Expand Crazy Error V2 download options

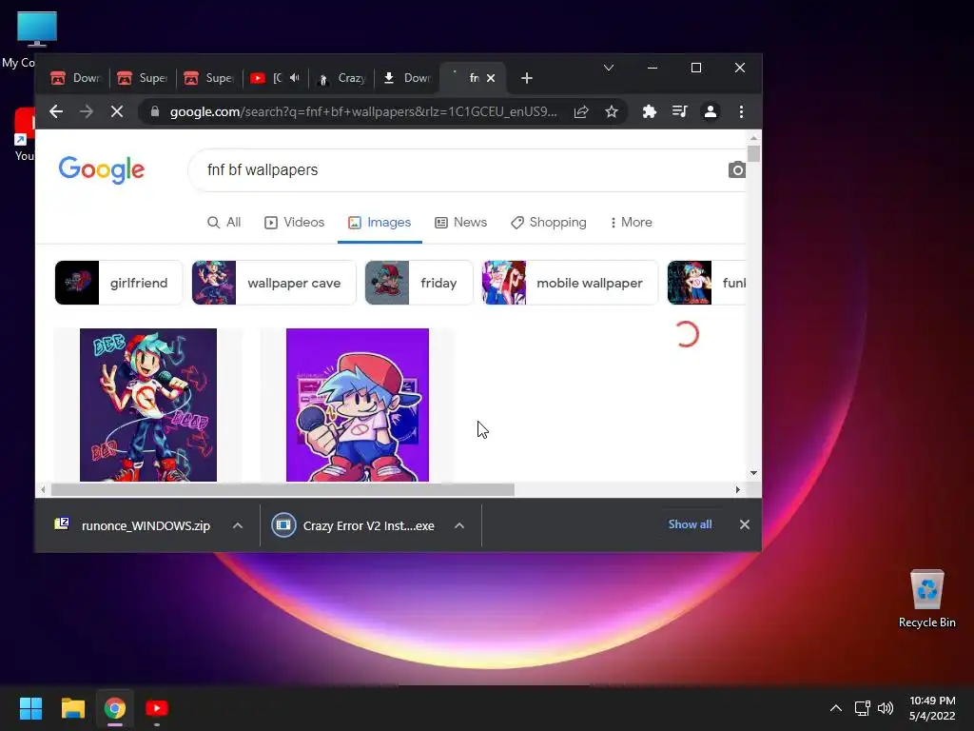click(459, 525)
